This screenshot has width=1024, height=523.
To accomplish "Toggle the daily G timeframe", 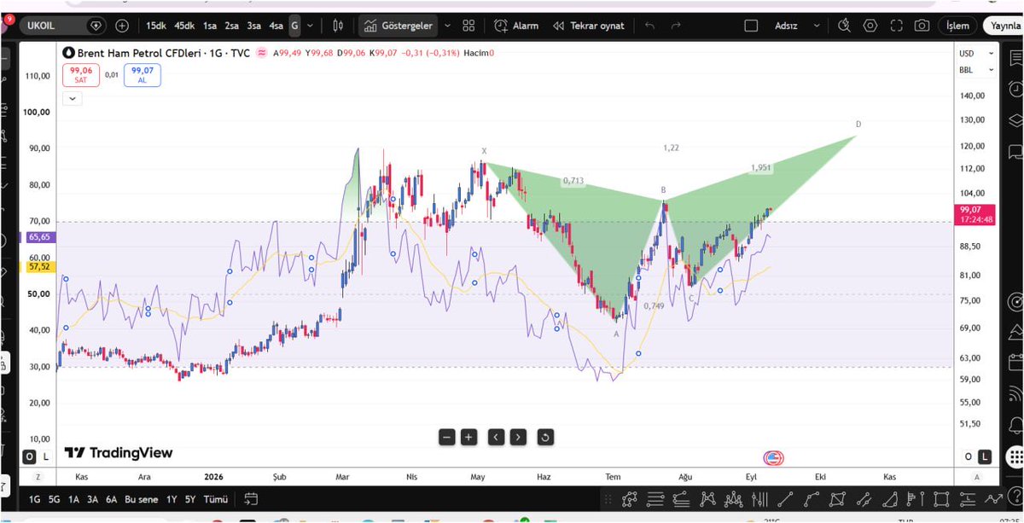I will click(x=294, y=26).
